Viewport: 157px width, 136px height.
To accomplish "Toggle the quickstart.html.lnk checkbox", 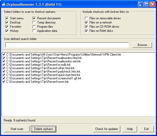I will (4, 75).
